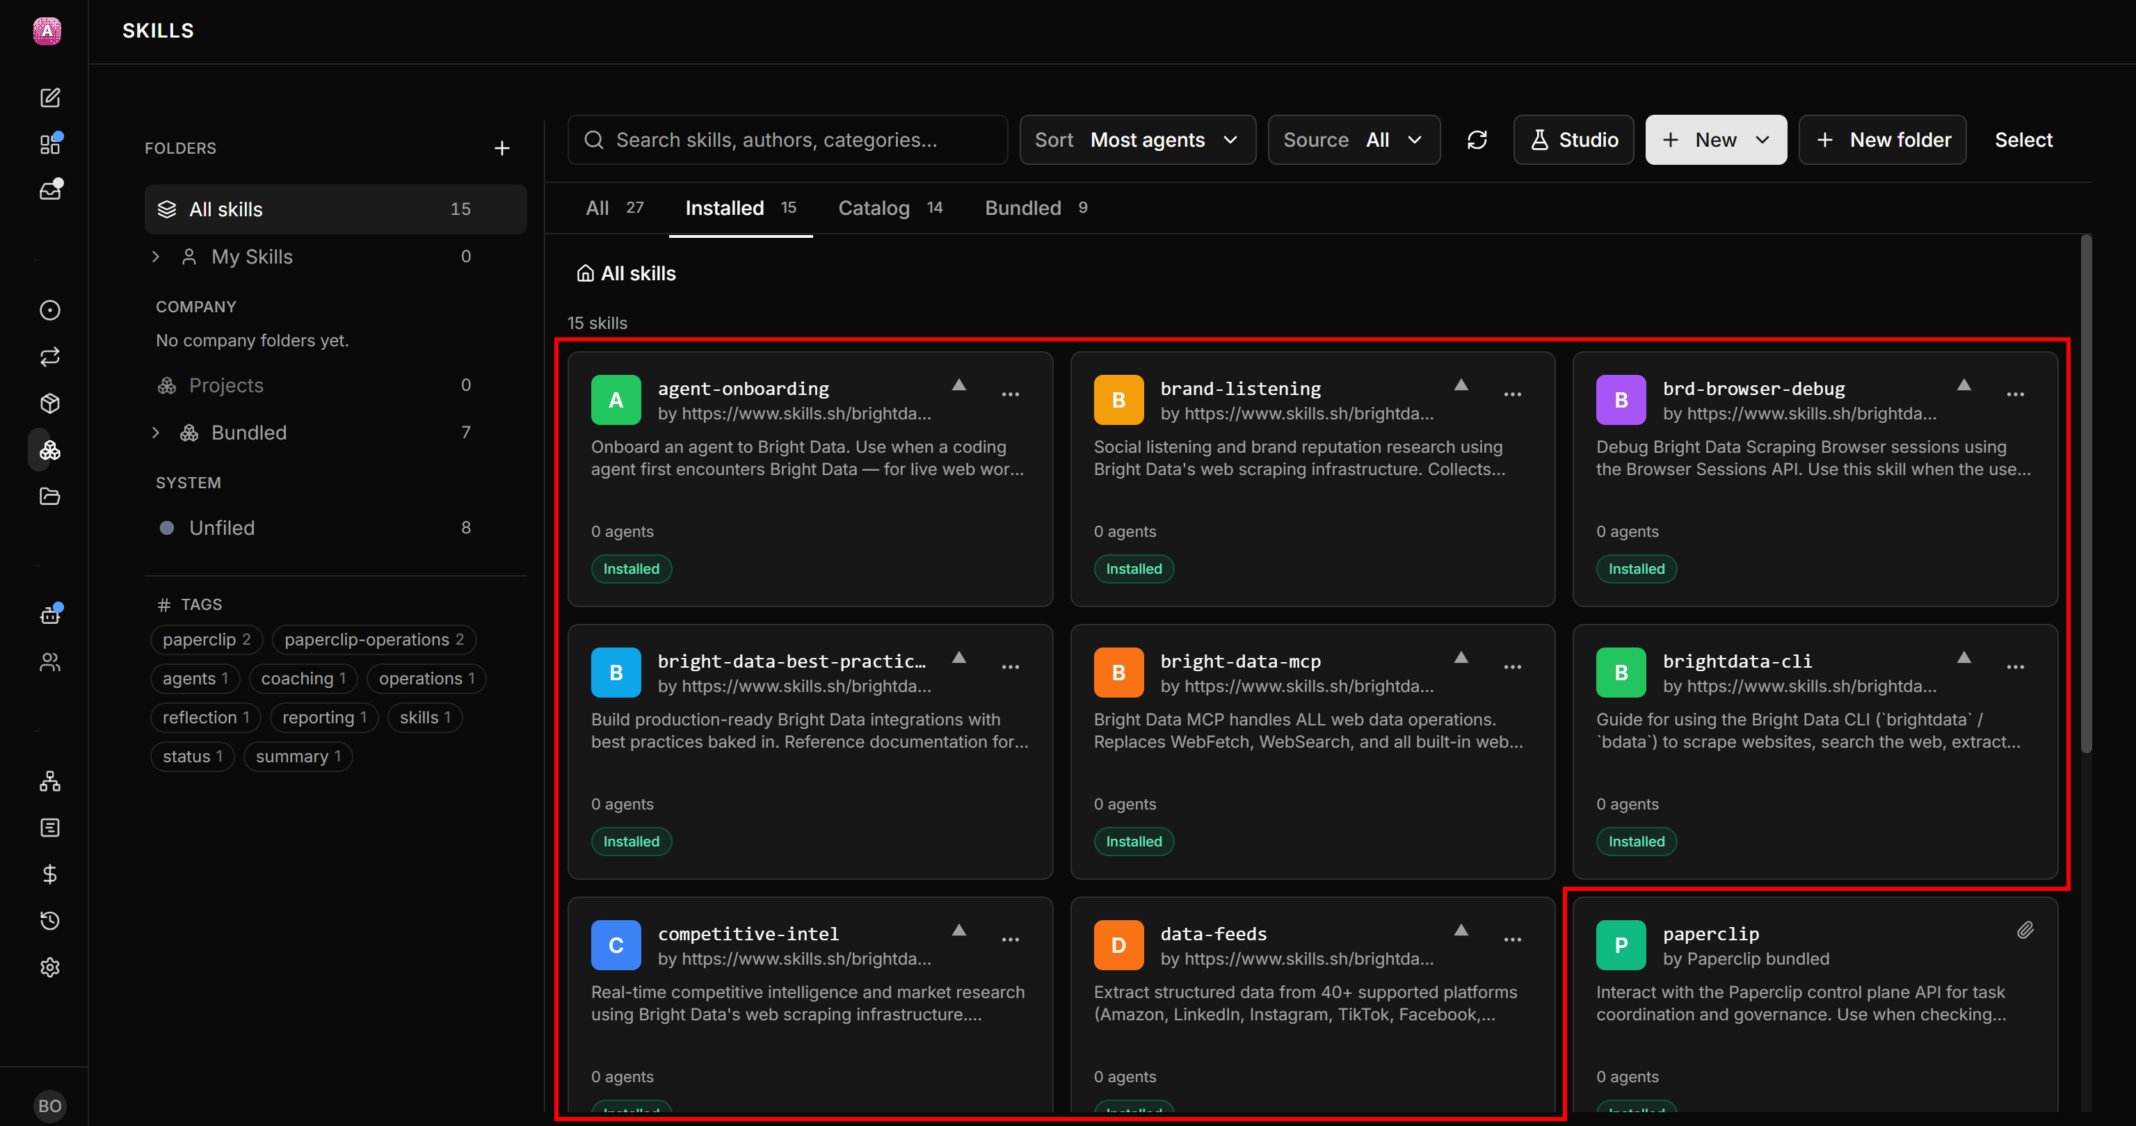Click the triangle icon on competitive-intel card
The image size is (2136, 1126).
click(958, 931)
